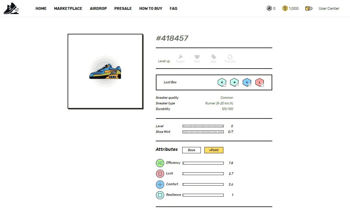Click the grey token balance icon

[269, 8]
